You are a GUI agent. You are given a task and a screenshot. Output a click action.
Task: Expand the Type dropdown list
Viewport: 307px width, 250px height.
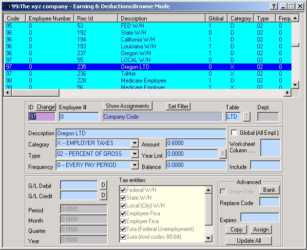click(x=134, y=154)
